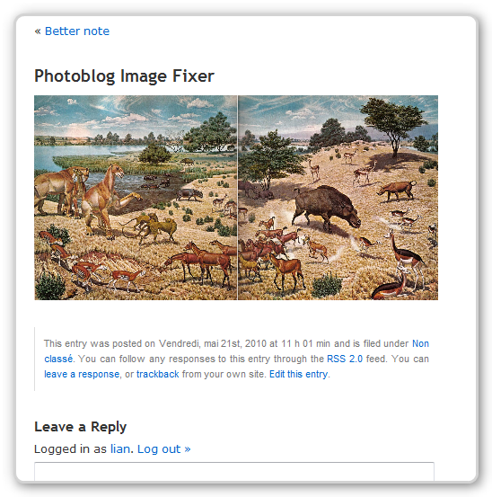Follow the leave a response link
492x497 pixels.
tap(82, 374)
